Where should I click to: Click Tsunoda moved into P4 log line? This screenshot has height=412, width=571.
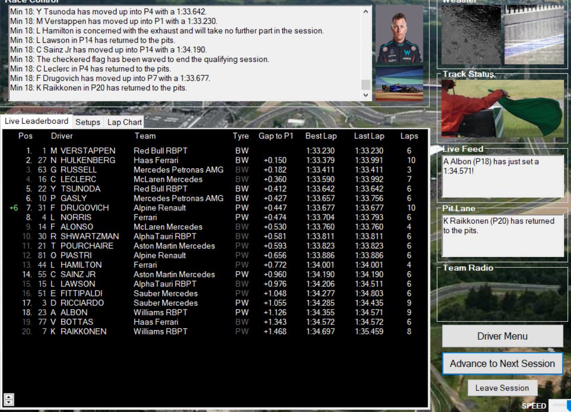click(108, 11)
